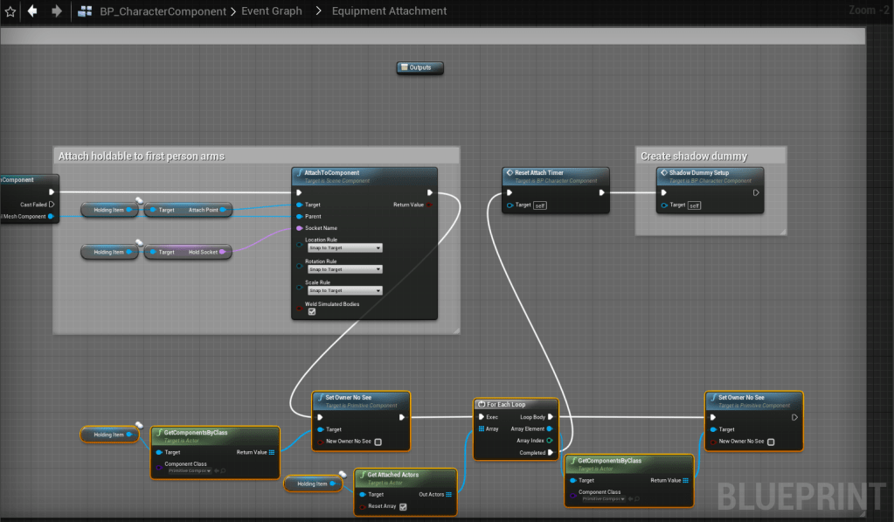
Task: Click the AttachToComponent output exec pin
Action: (x=429, y=192)
